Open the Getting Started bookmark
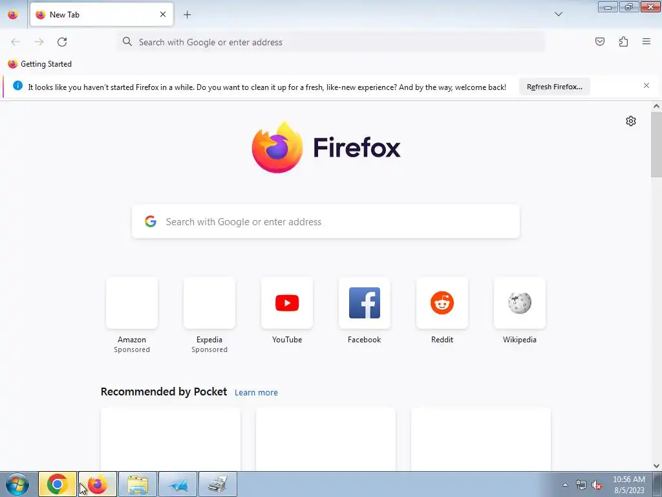 click(x=40, y=64)
